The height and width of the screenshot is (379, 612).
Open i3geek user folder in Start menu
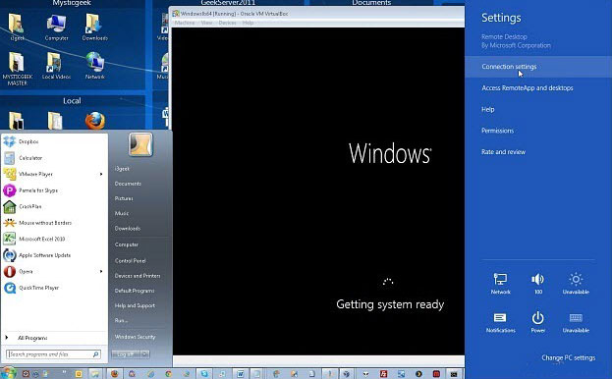coord(122,169)
